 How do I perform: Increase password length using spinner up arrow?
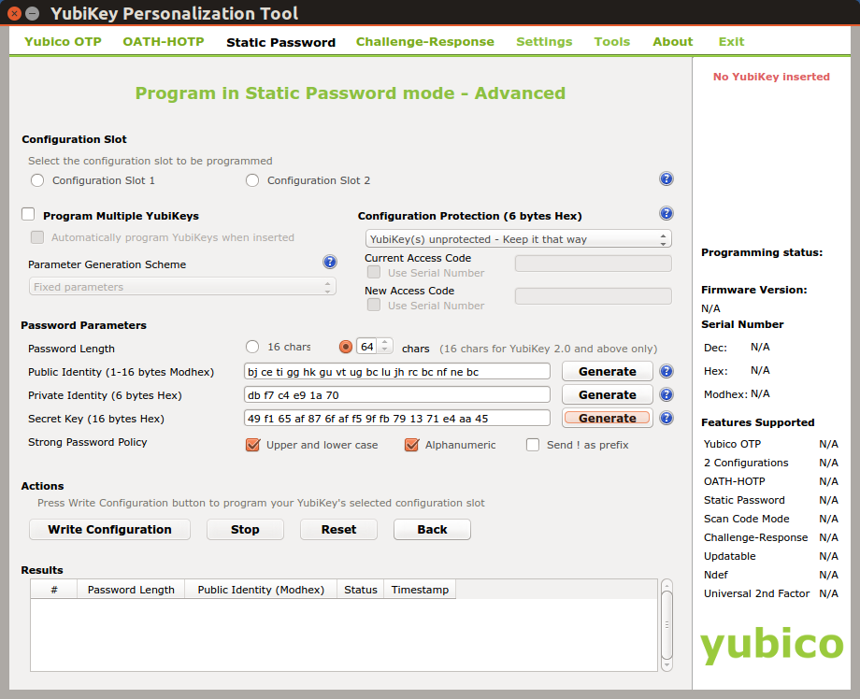385,342
